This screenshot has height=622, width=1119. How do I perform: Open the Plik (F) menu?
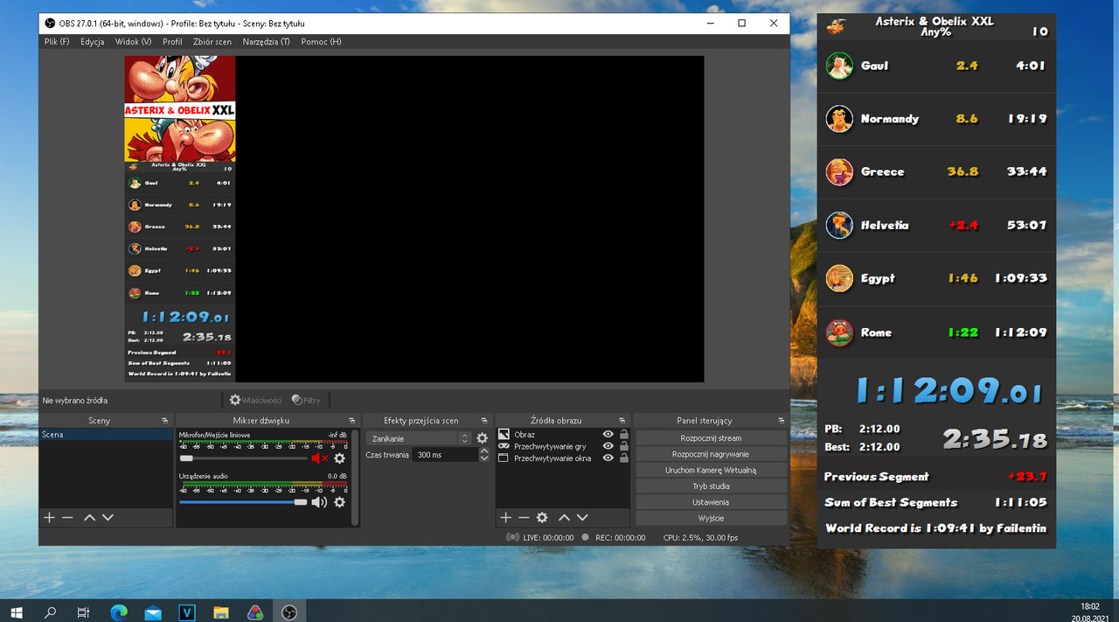(x=57, y=41)
